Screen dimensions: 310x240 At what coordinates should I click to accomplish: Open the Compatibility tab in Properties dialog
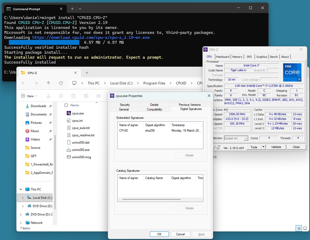[x=154, y=109]
